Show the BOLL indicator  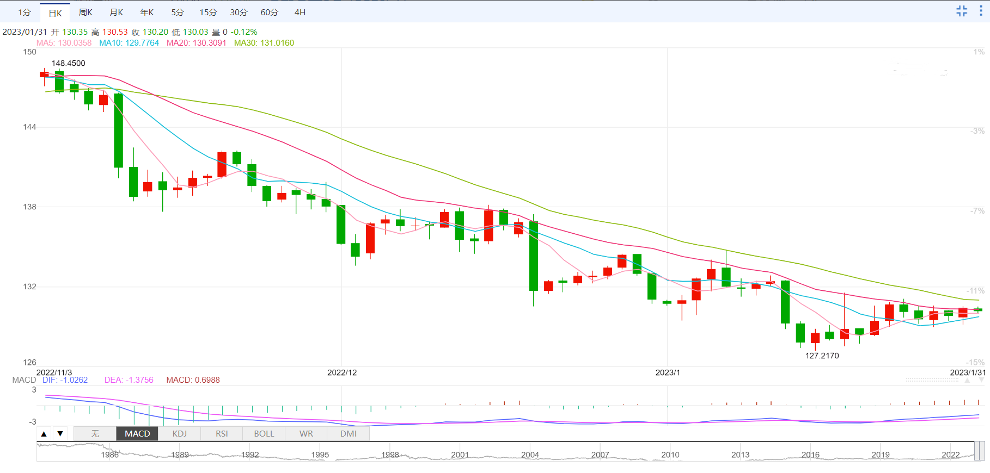point(264,434)
